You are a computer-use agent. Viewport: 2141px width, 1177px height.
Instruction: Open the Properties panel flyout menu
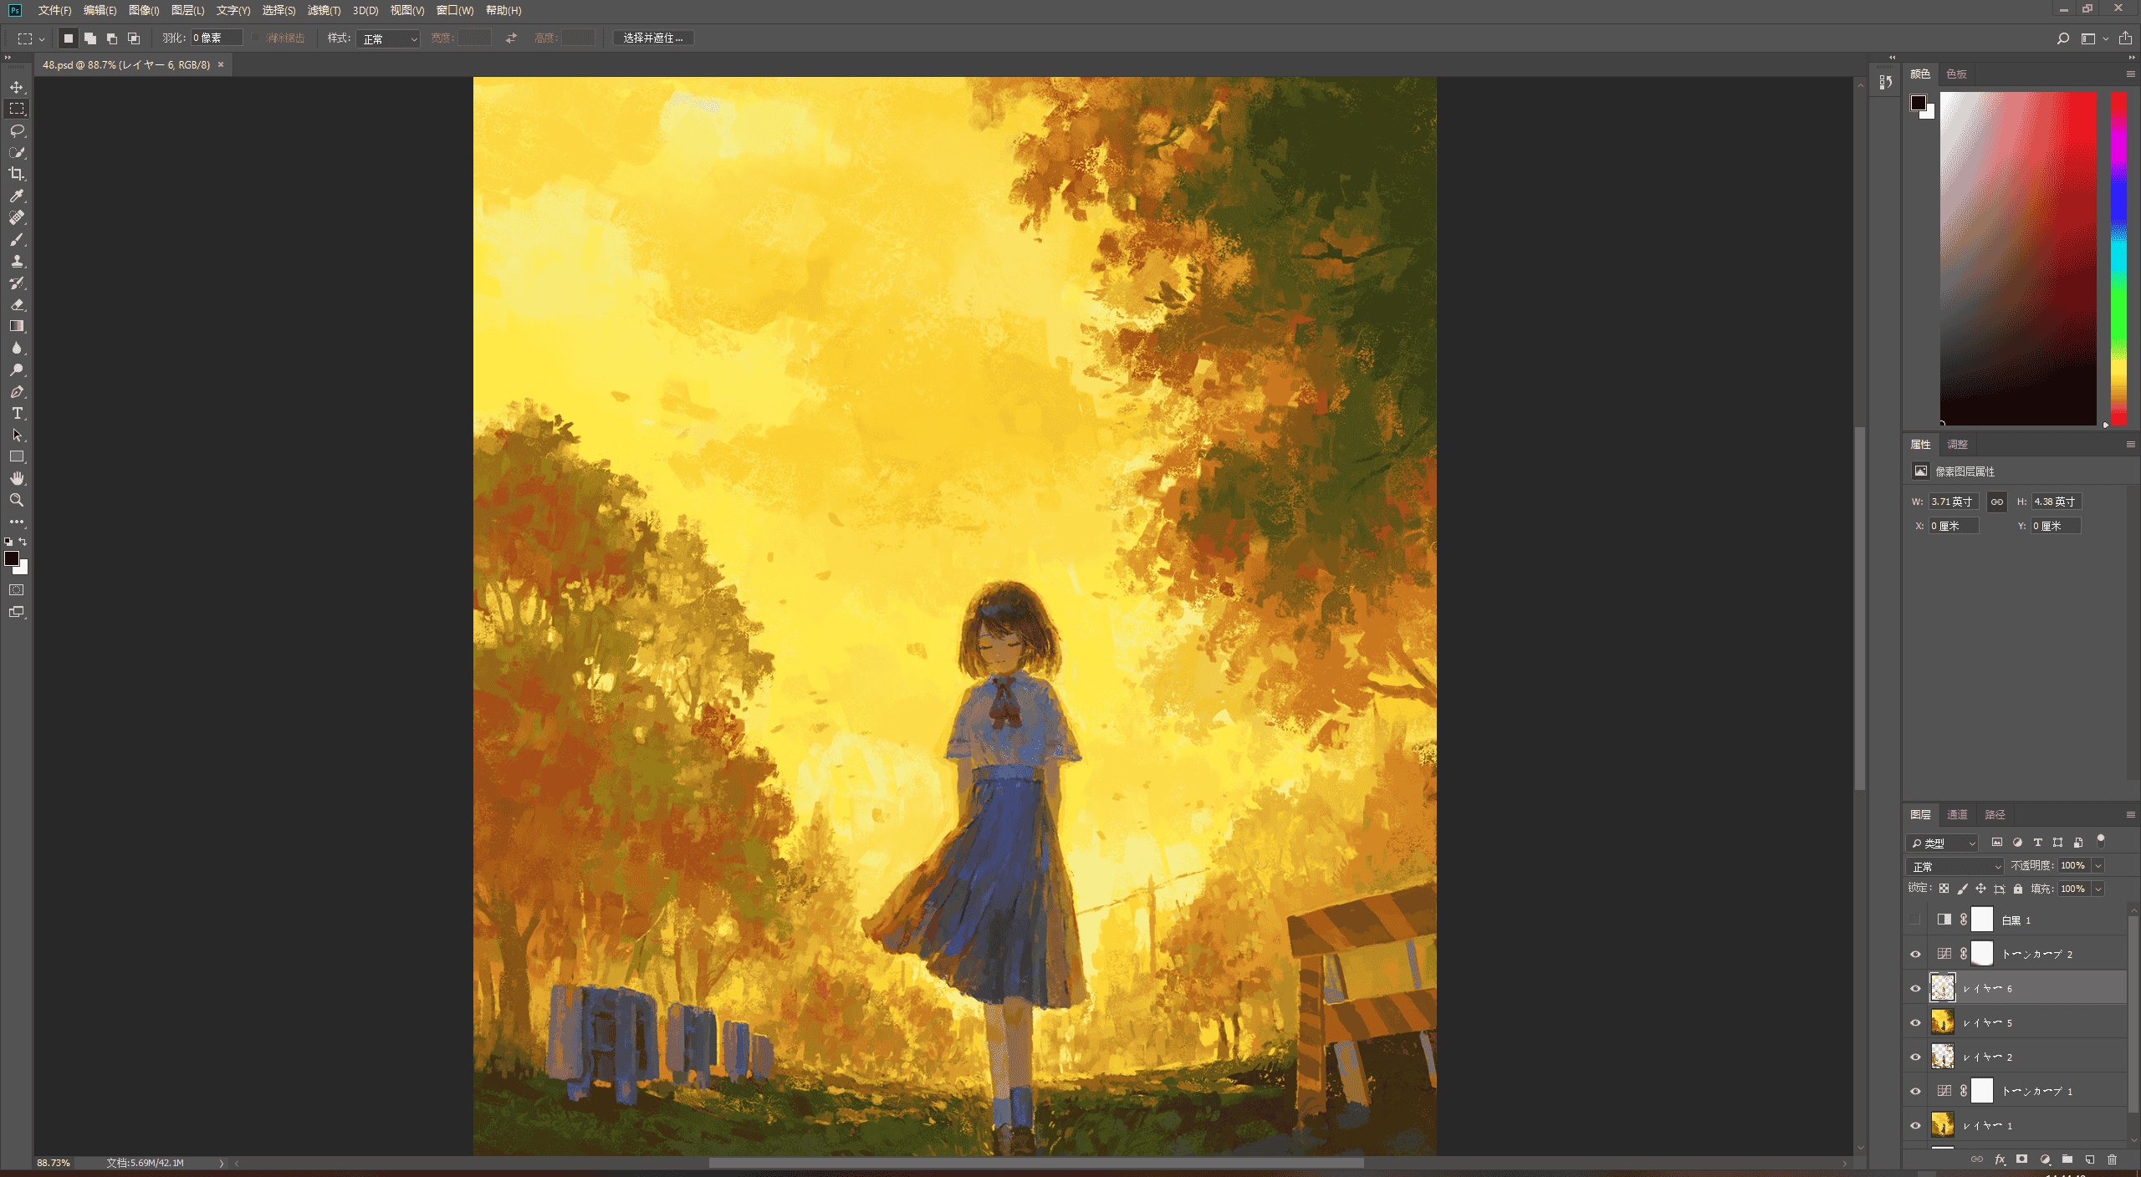coord(2130,444)
